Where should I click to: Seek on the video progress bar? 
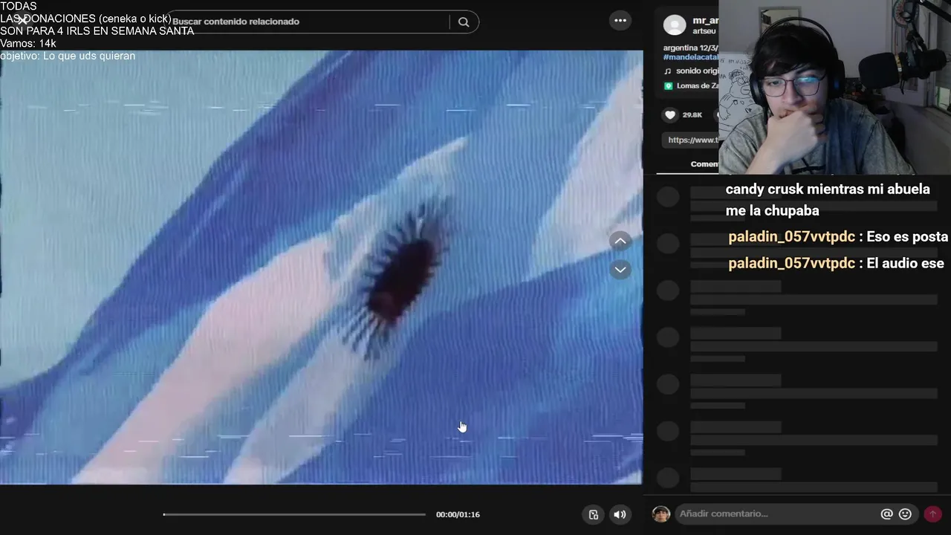point(294,514)
